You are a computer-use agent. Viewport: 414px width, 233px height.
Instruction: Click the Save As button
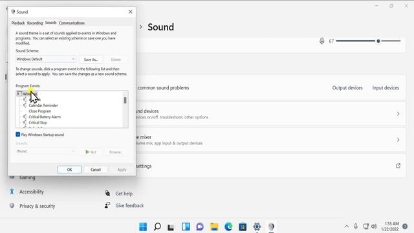coord(91,60)
